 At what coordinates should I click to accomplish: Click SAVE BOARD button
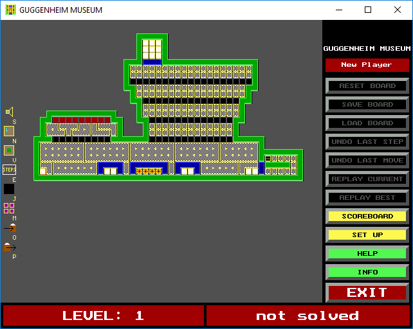tap(367, 105)
